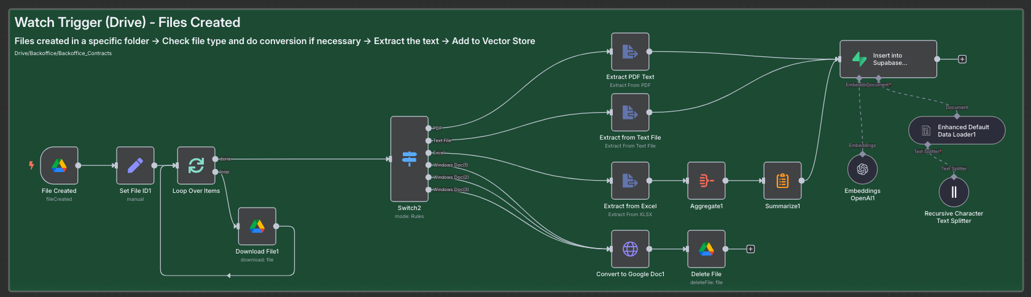
Task: Click the 'fileCreated' subtitle under File Created
Action: pyautogui.click(x=59, y=199)
